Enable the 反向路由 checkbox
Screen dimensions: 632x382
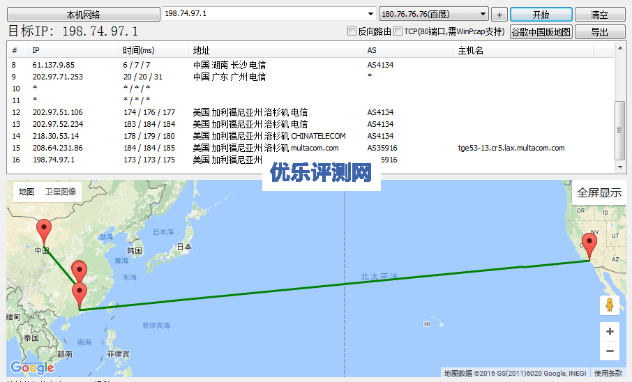(352, 31)
